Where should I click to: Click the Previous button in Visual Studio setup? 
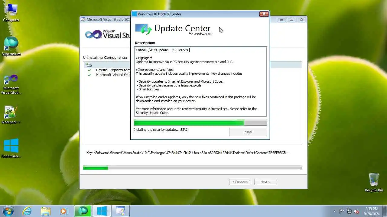point(240,182)
